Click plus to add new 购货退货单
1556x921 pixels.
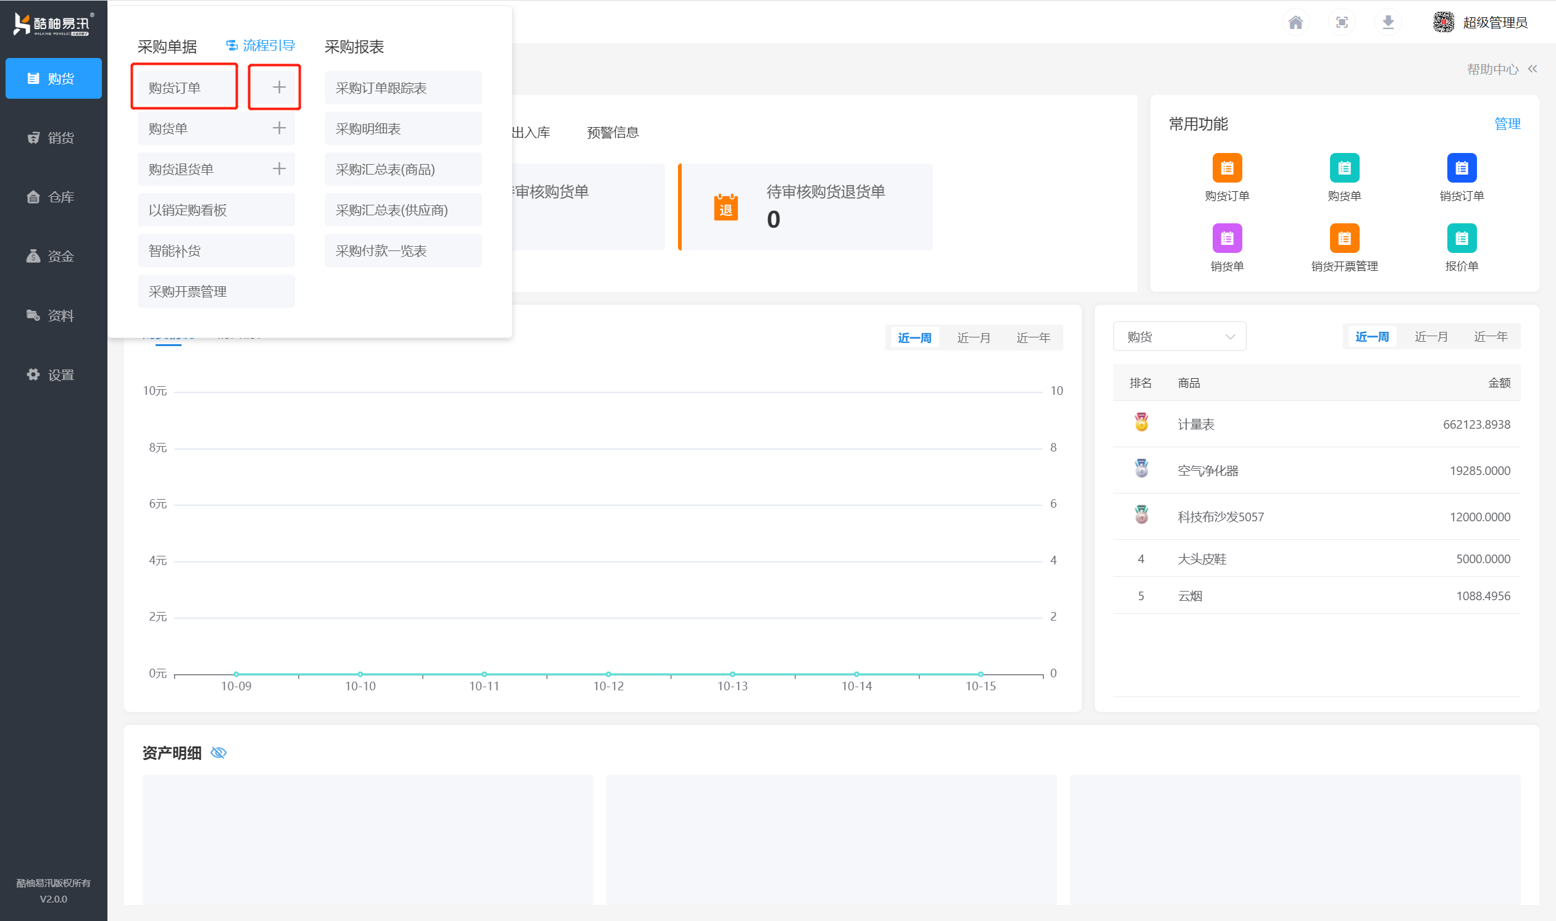[279, 169]
